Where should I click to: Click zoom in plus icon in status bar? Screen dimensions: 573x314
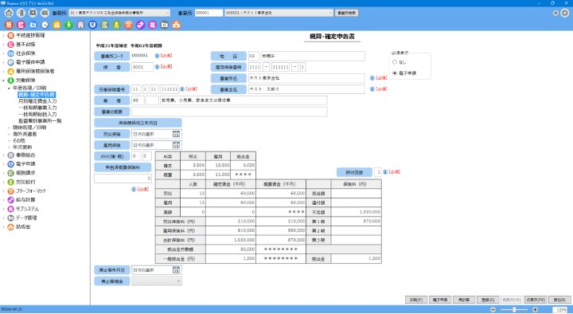click(x=535, y=309)
